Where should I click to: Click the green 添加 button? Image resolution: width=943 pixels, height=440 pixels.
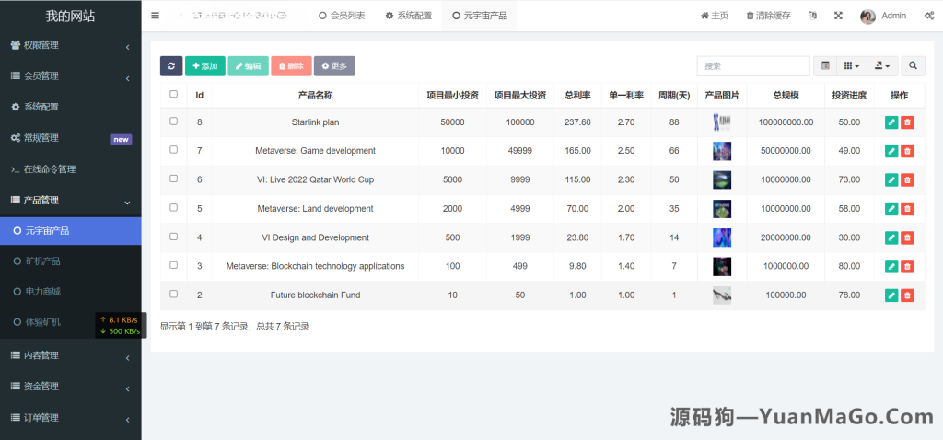click(x=204, y=66)
